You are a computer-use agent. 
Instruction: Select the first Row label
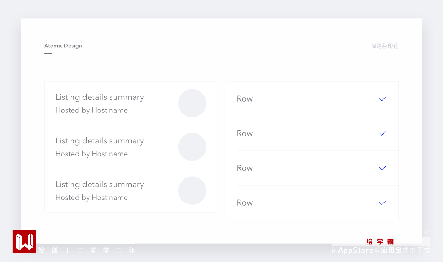[x=245, y=99]
